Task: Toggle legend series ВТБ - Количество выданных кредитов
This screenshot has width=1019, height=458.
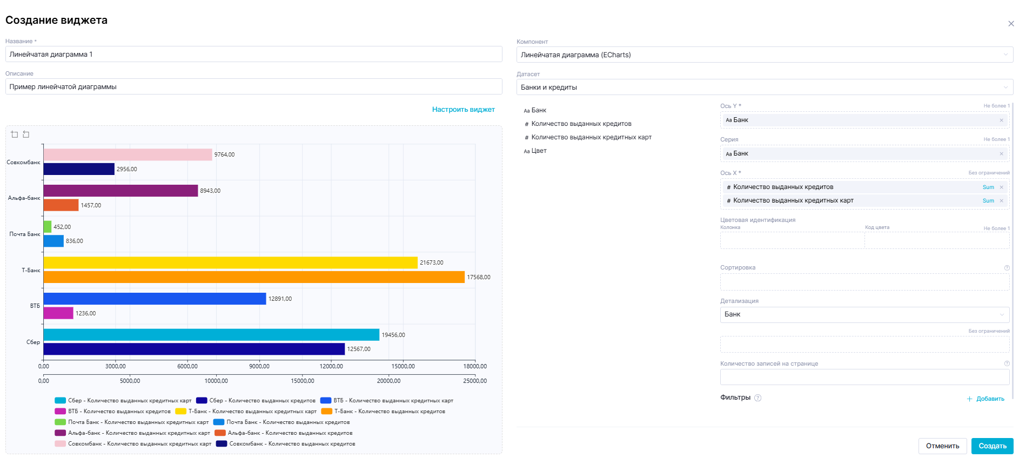Action: tap(112, 412)
